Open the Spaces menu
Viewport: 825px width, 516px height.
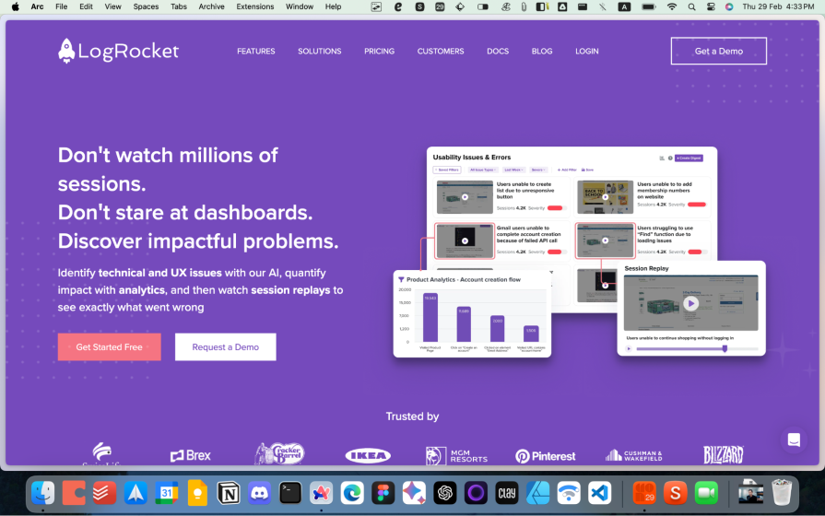click(x=146, y=6)
